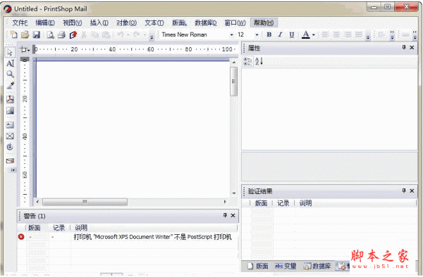
Task: Toggle italic formatting
Action: click(x=281, y=34)
